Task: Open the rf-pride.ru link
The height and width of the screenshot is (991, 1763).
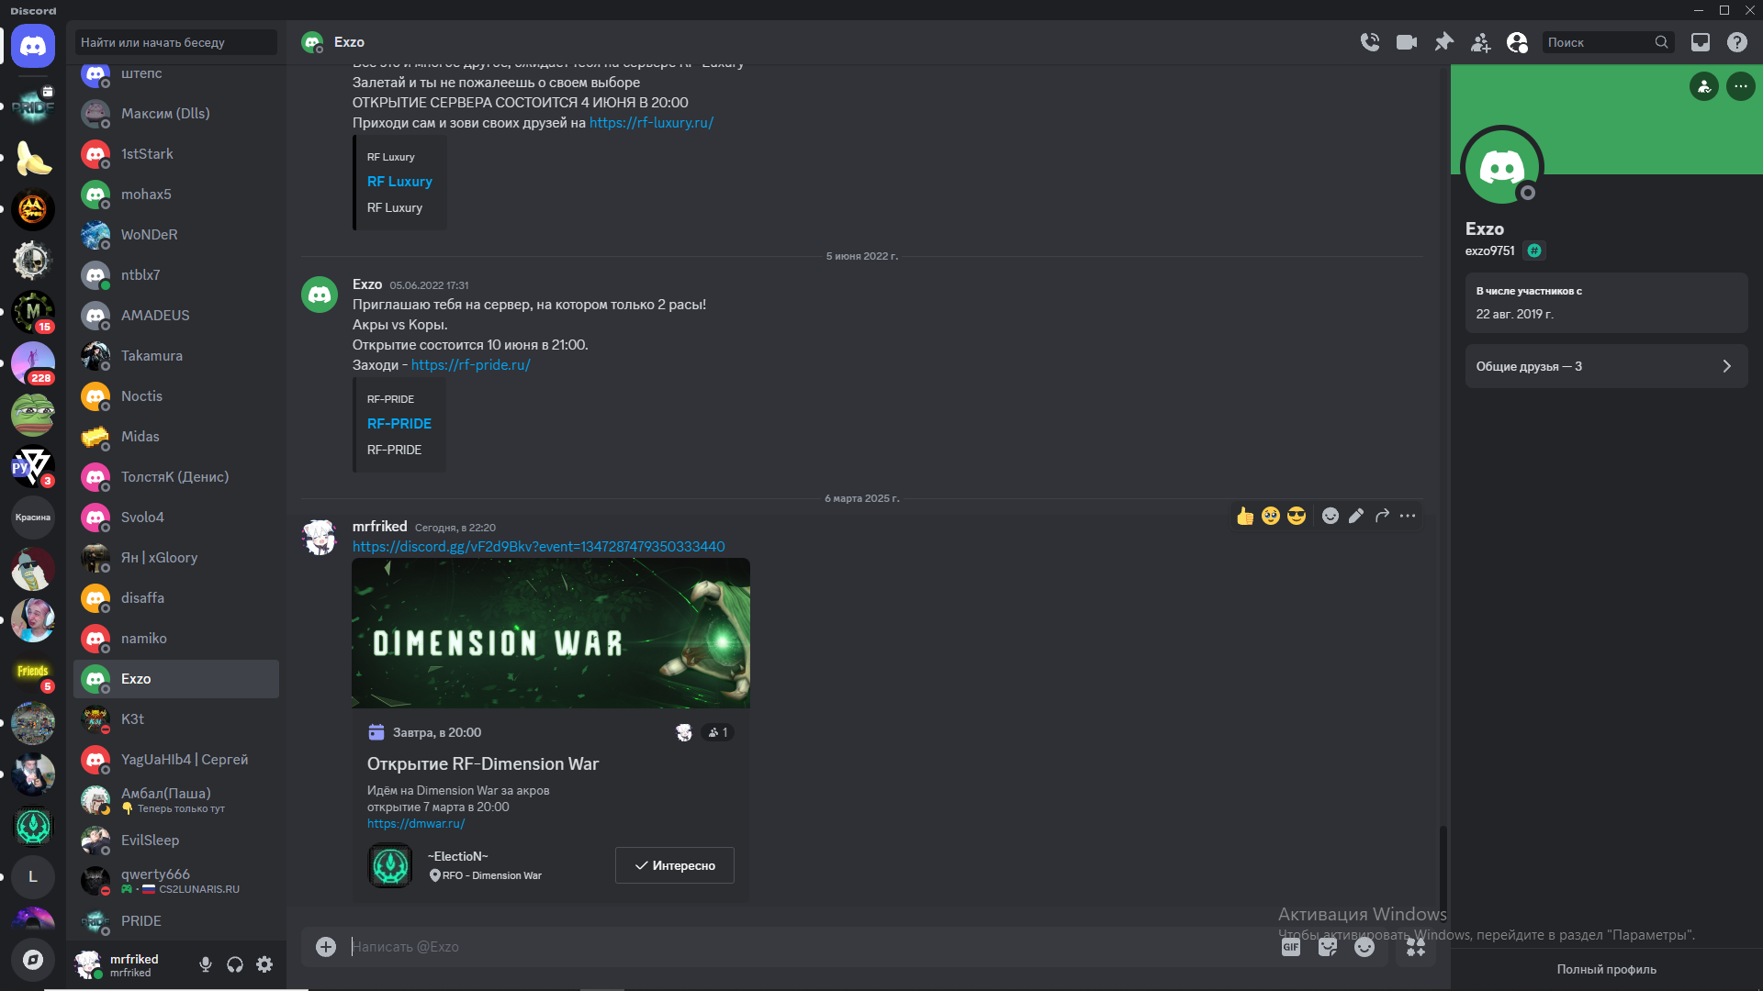Action: click(471, 364)
